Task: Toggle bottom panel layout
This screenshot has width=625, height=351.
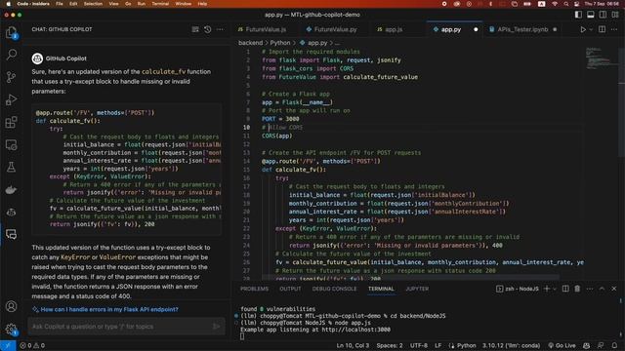Action: (x=591, y=15)
